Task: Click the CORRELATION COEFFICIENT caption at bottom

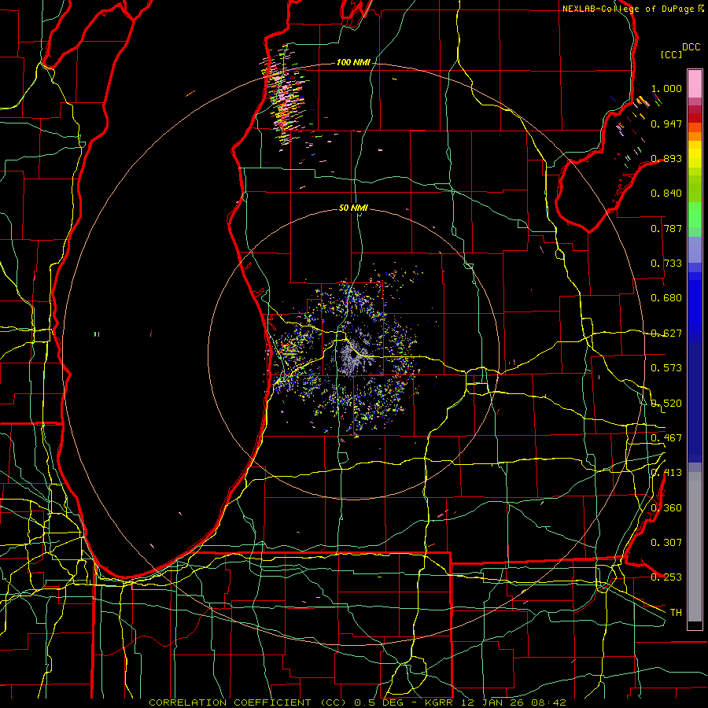Action: (x=358, y=702)
